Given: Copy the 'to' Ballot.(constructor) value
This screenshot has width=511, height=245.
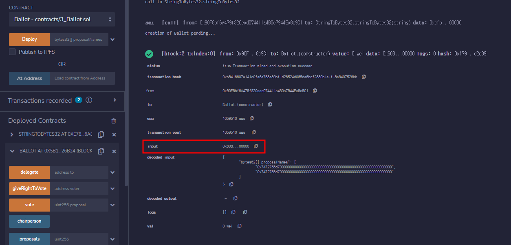Looking at the screenshot, I should [x=270, y=104].
